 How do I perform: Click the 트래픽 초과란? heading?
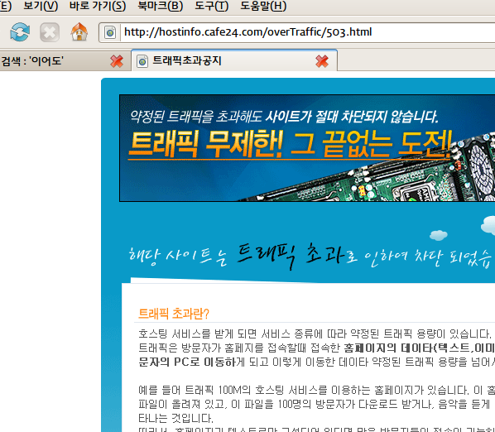point(174,314)
